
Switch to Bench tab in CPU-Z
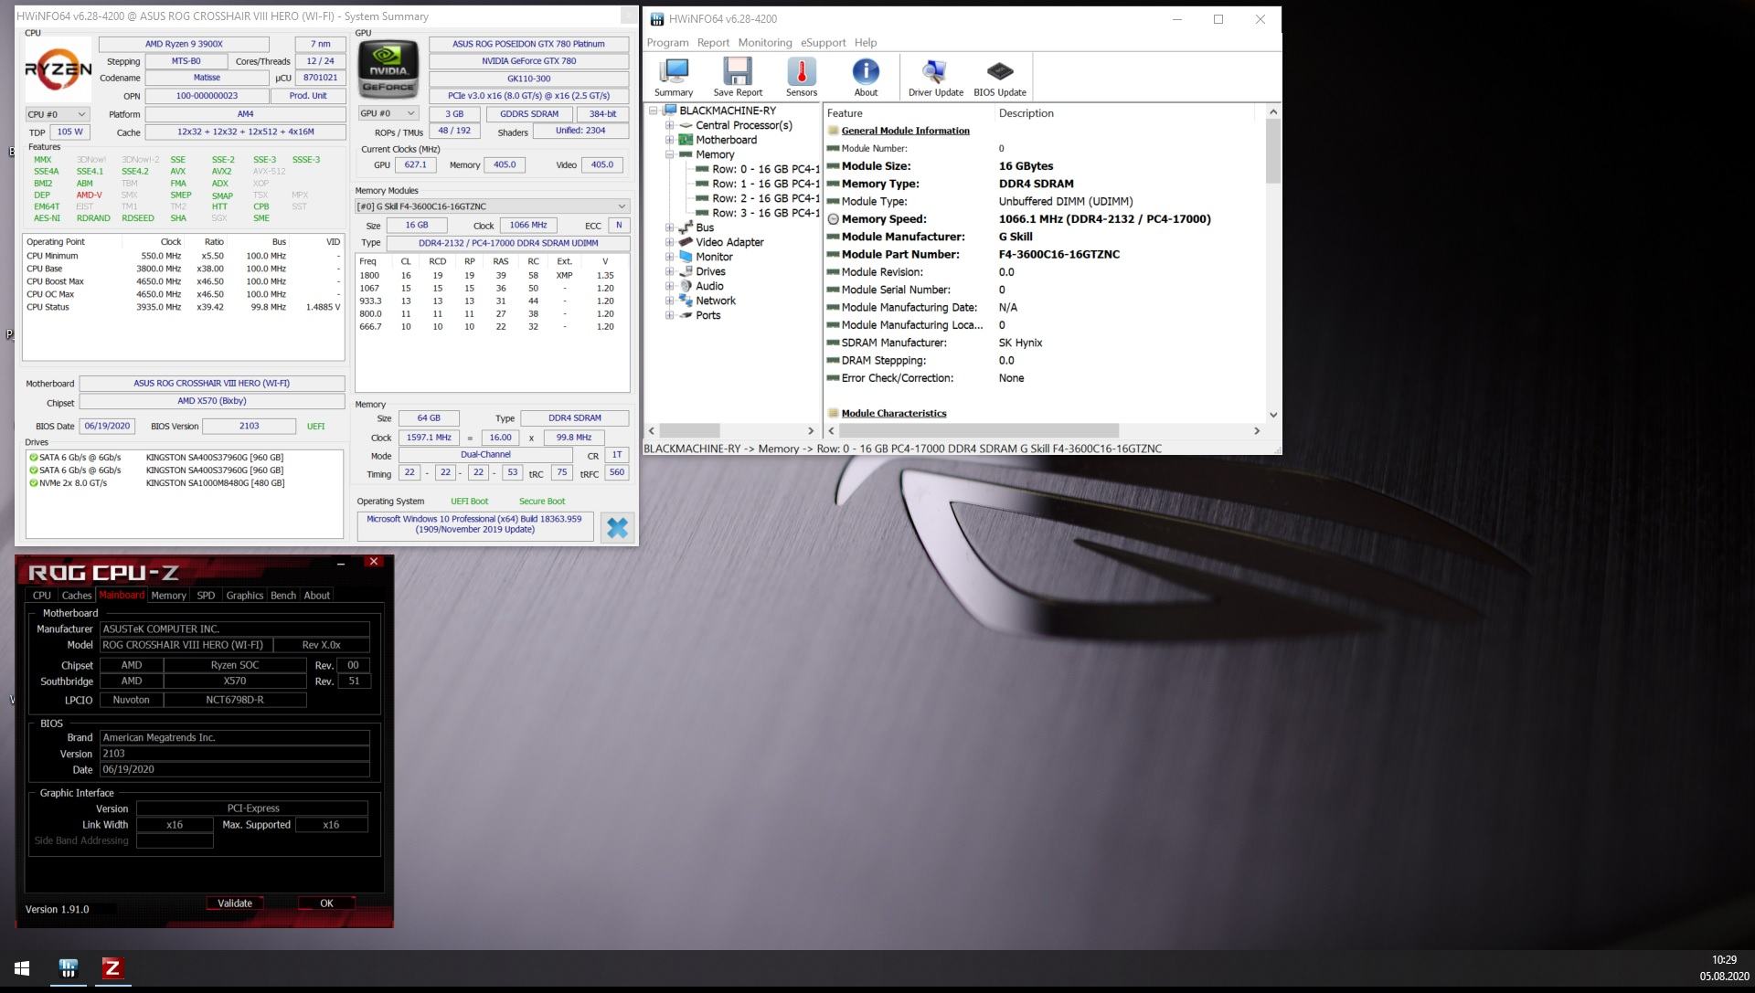(x=283, y=596)
